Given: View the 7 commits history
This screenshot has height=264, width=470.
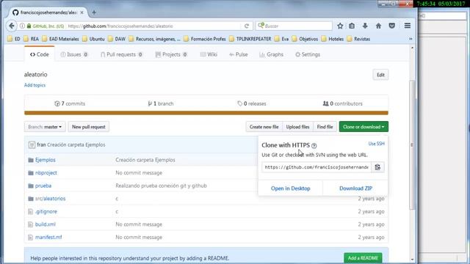Looking at the screenshot, I should (70, 103).
